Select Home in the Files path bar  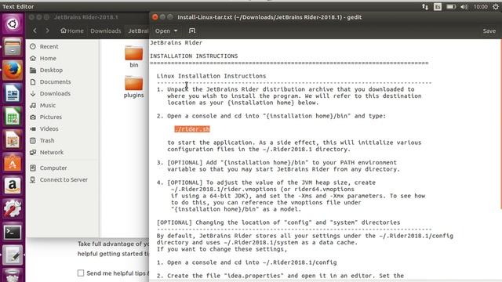coord(72,31)
